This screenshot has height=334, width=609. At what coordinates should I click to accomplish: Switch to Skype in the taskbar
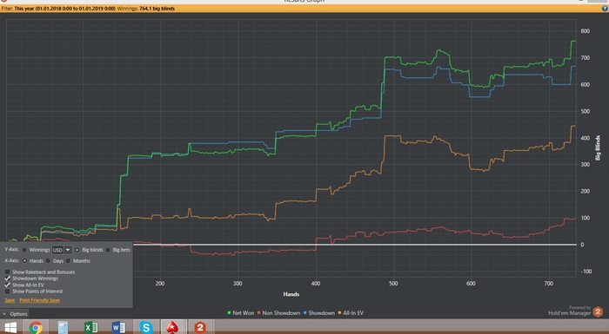[x=146, y=328]
